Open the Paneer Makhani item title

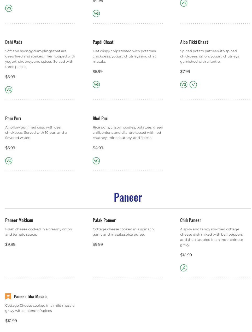[x=19, y=220]
